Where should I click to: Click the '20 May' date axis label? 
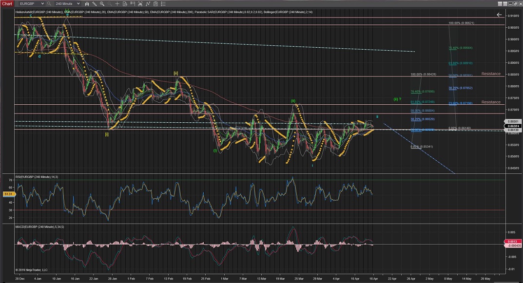pyautogui.click(x=485, y=279)
